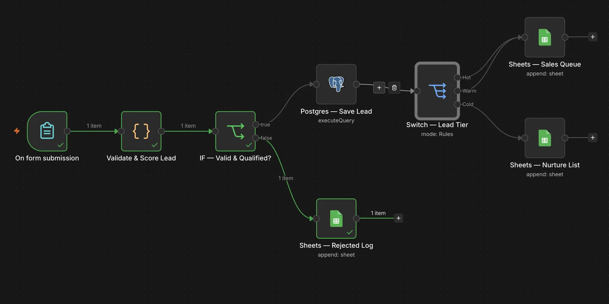This screenshot has width=609, height=304.
Task: Open the Postgres — Save Lead node
Action: click(x=336, y=84)
